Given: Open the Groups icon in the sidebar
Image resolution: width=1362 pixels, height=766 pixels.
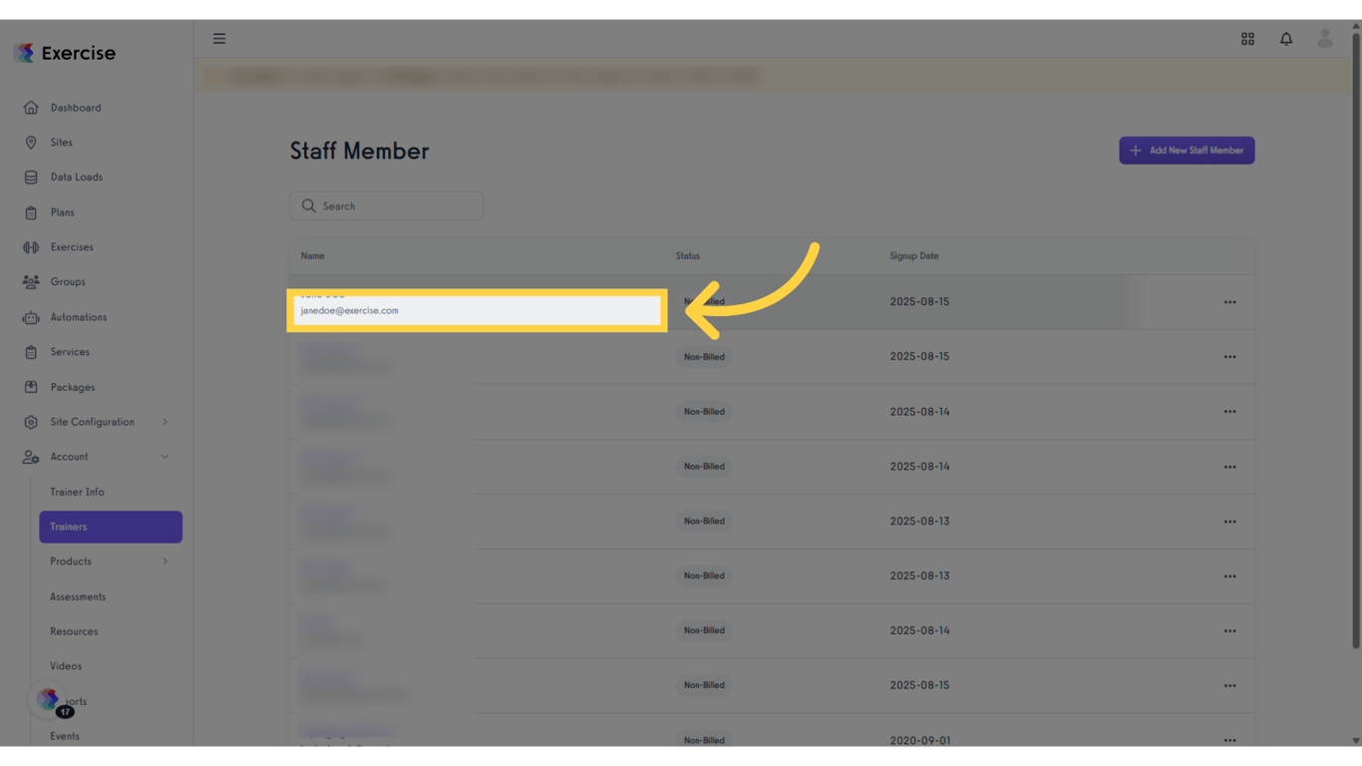Looking at the screenshot, I should 30,281.
